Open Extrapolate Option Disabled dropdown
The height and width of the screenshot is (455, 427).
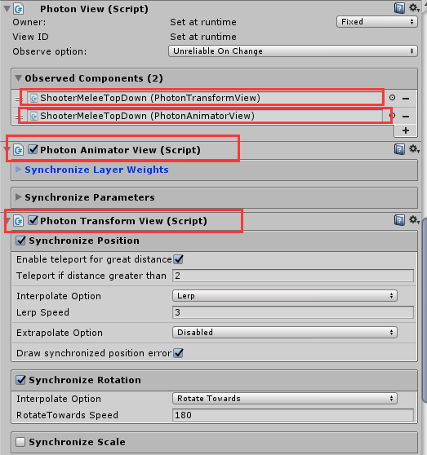285,332
